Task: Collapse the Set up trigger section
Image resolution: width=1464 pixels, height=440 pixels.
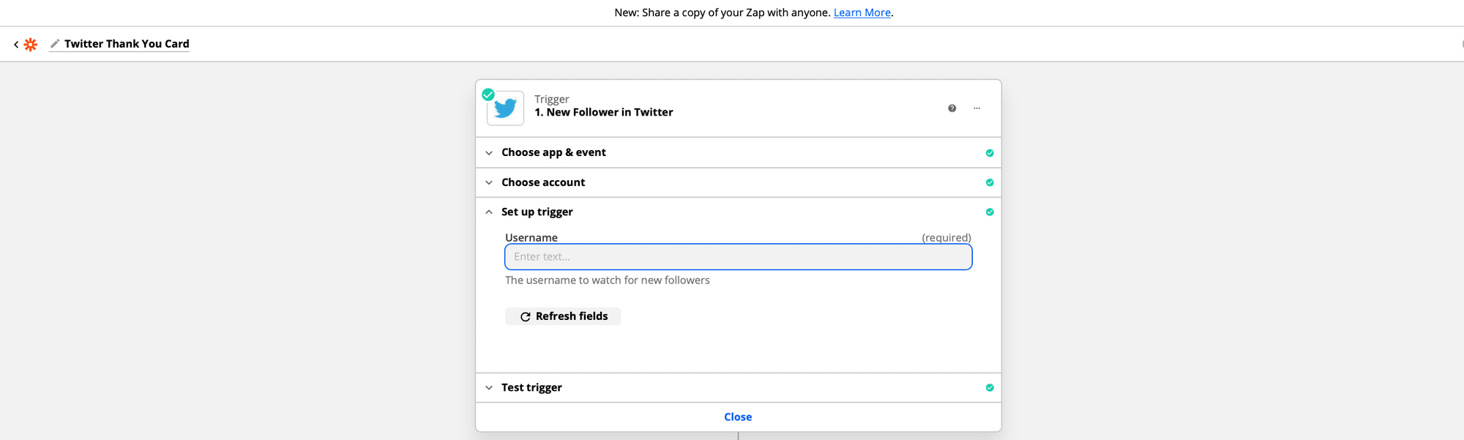Action: tap(738, 212)
